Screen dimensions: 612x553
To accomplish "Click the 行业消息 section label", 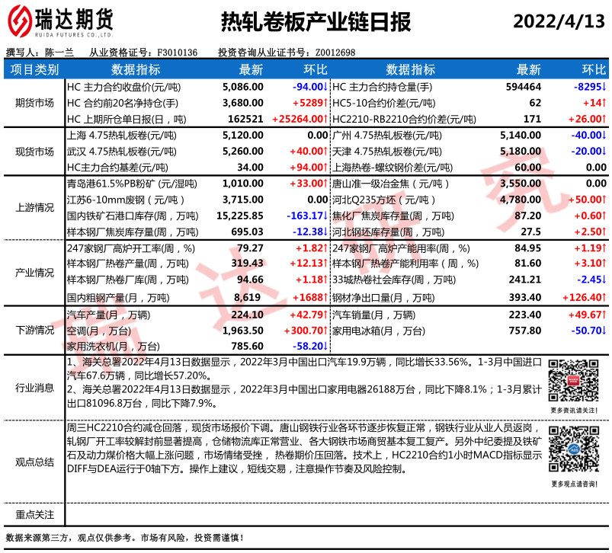I will coord(34,388).
